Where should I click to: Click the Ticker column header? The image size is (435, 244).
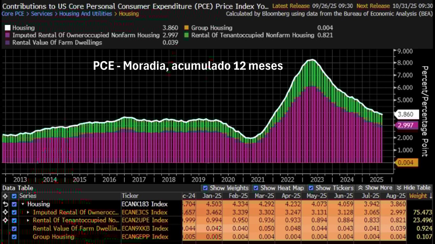(130, 196)
